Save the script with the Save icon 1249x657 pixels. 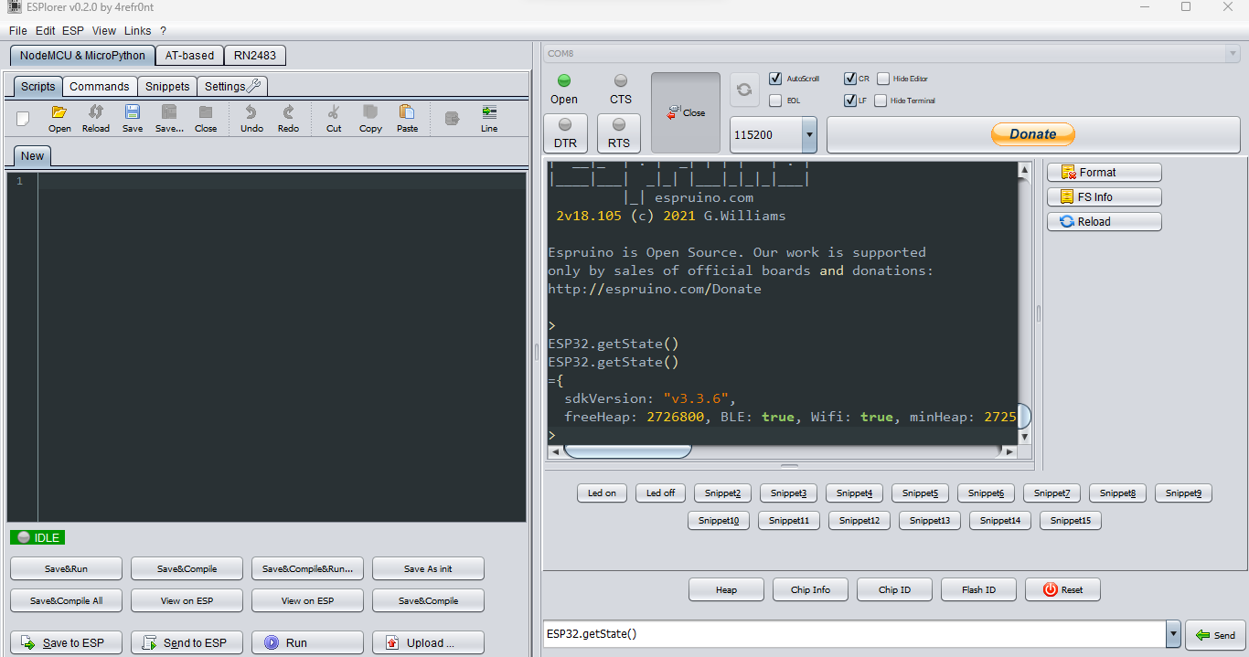(x=133, y=118)
